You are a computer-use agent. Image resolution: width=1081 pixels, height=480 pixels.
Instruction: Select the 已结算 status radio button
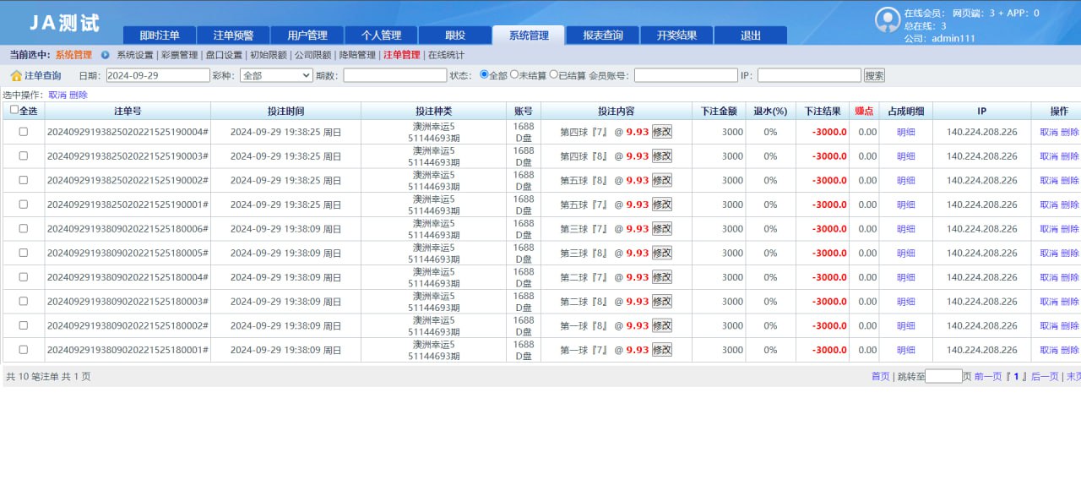pyautogui.click(x=554, y=74)
